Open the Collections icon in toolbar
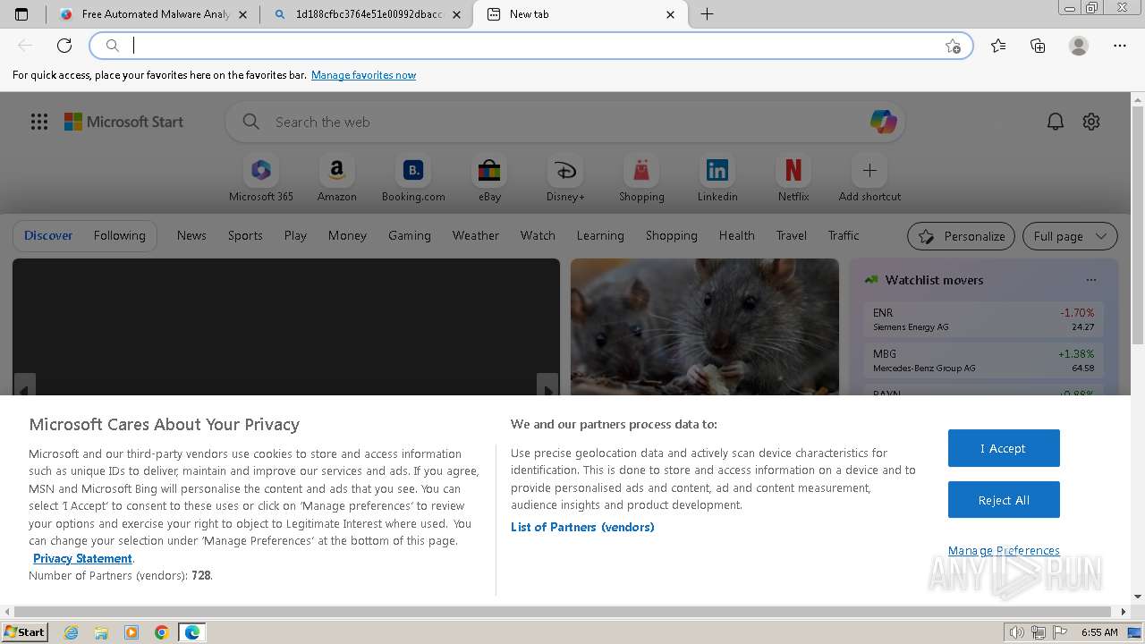Image resolution: width=1145 pixels, height=644 pixels. click(x=1038, y=46)
